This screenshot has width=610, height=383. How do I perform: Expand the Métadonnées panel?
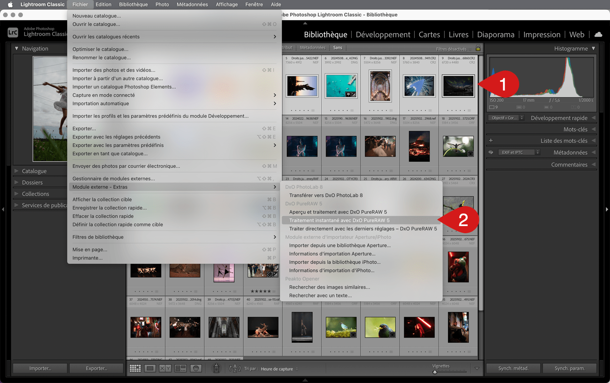click(594, 153)
